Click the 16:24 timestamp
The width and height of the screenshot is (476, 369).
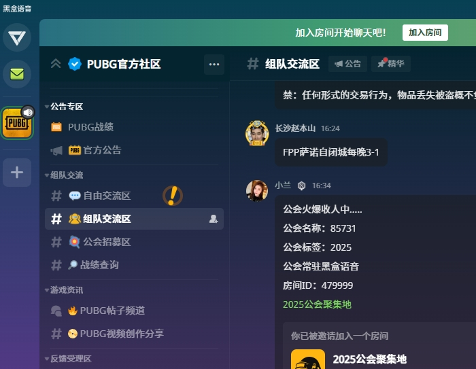click(330, 128)
